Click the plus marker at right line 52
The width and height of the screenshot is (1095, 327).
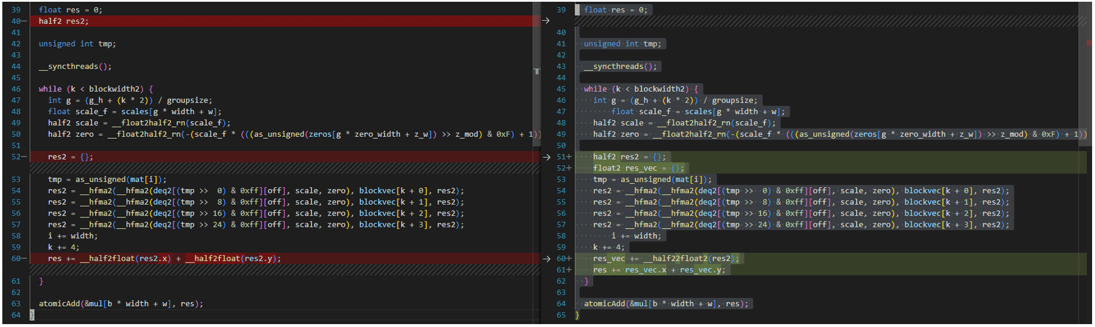coord(569,168)
